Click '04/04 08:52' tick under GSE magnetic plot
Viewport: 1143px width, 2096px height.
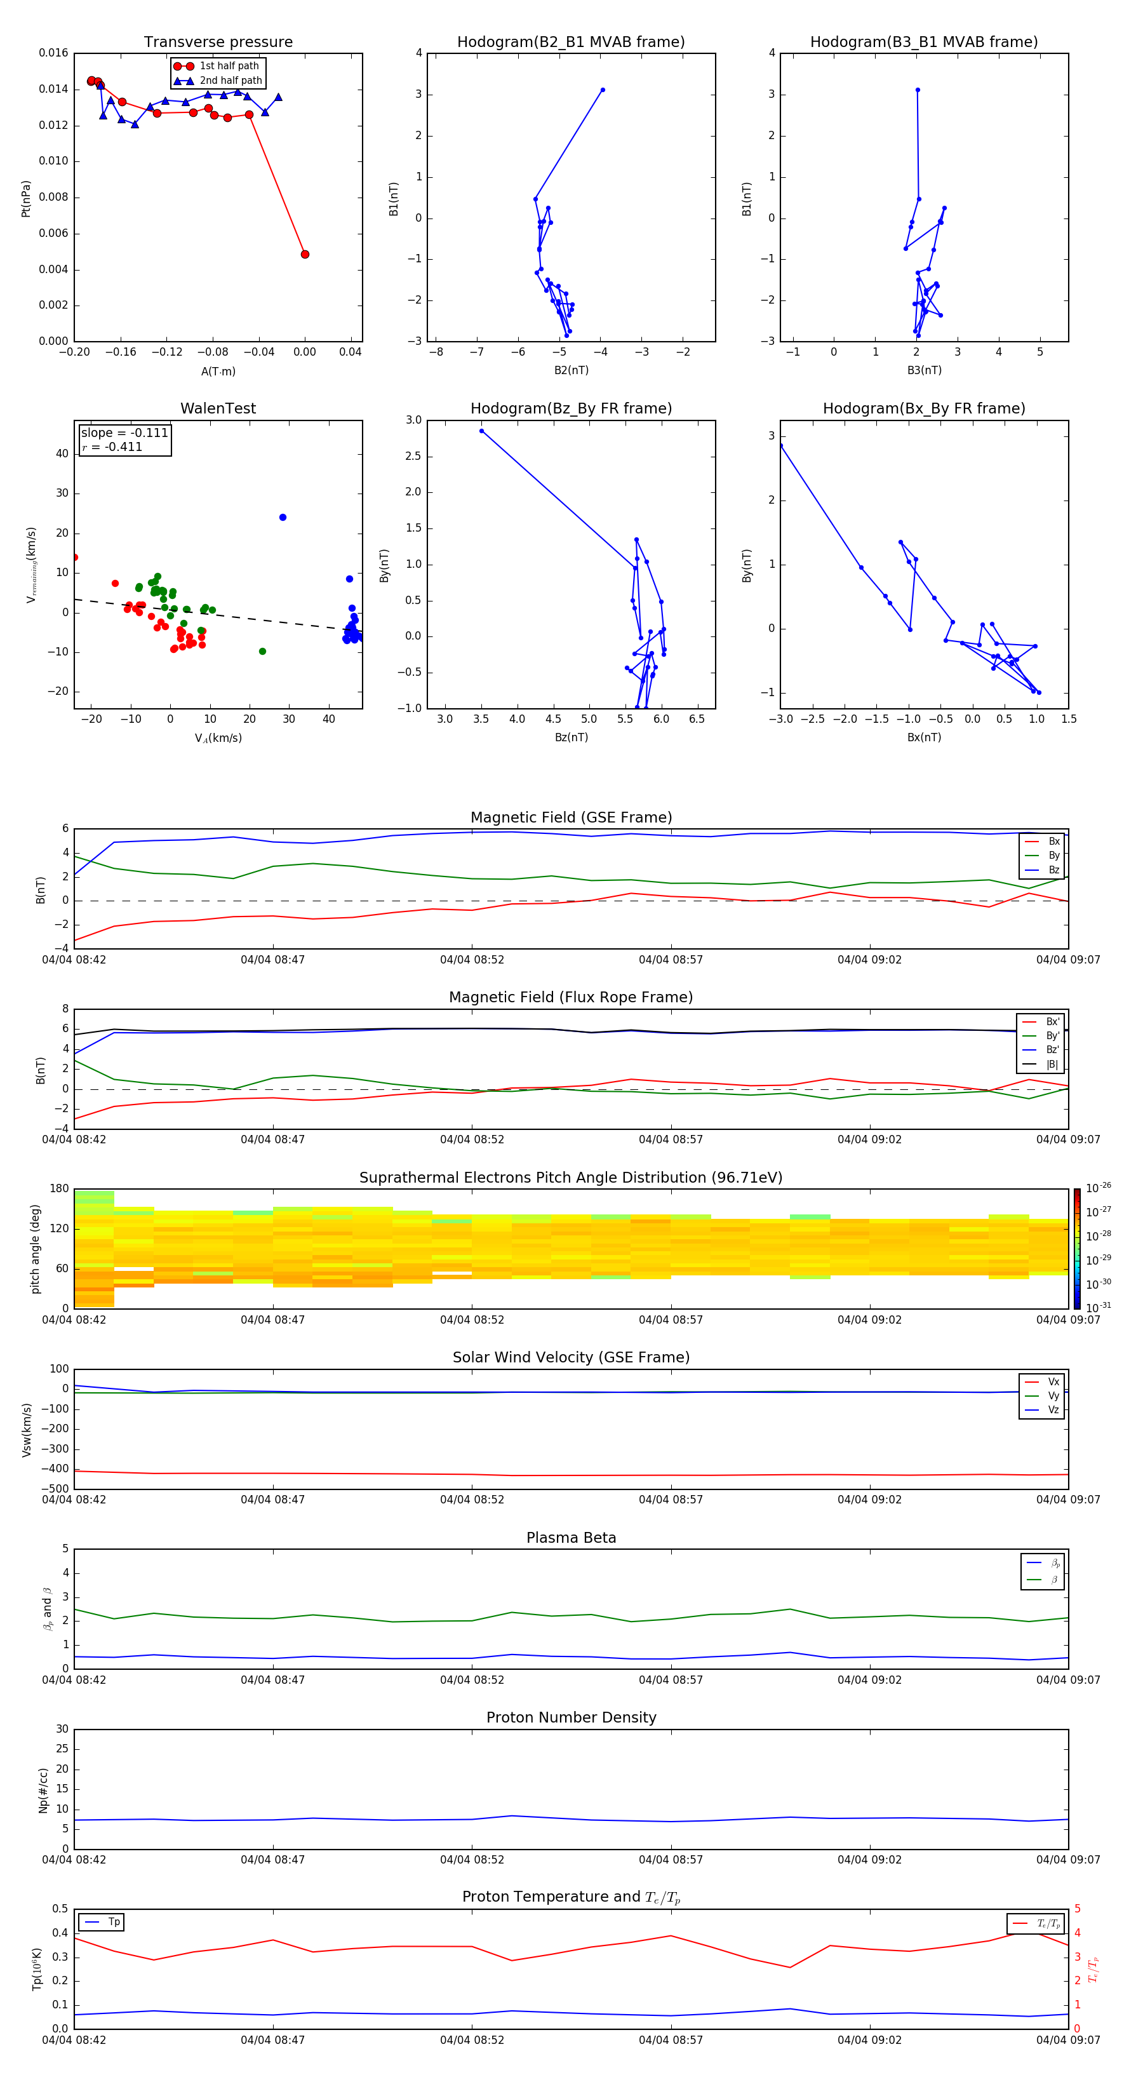point(472,960)
